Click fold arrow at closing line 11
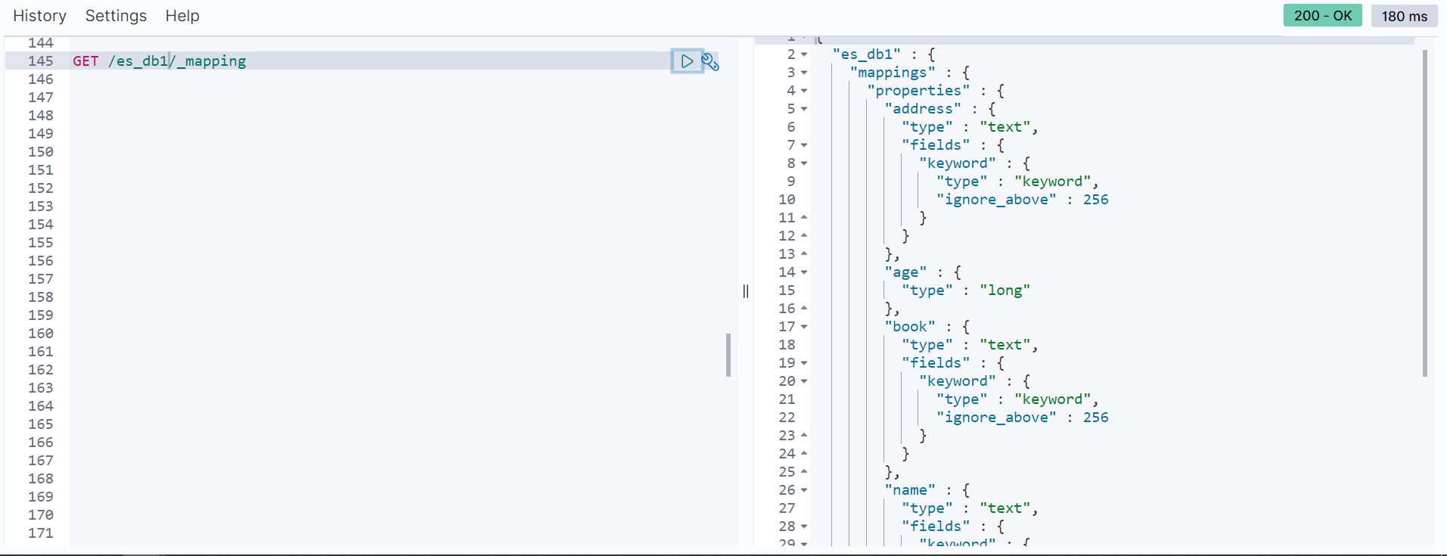 tap(804, 218)
